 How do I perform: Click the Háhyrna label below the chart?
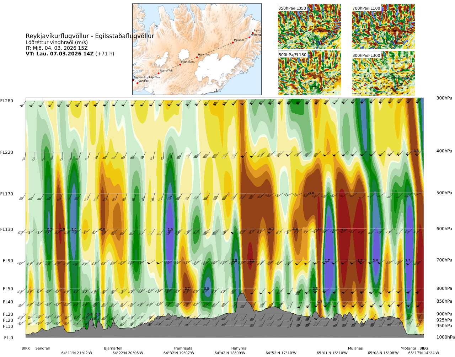[239, 348]
